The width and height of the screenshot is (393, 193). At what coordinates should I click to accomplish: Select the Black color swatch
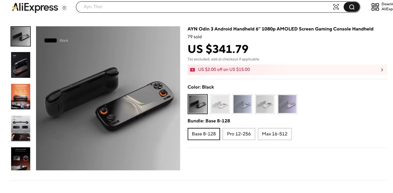coord(197,104)
